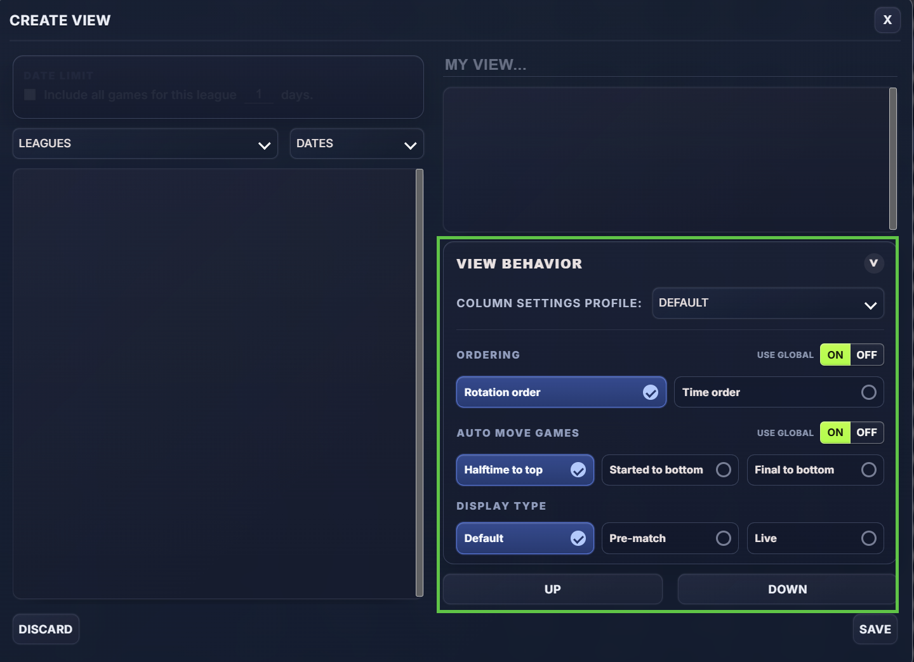Save the view

tap(875, 629)
